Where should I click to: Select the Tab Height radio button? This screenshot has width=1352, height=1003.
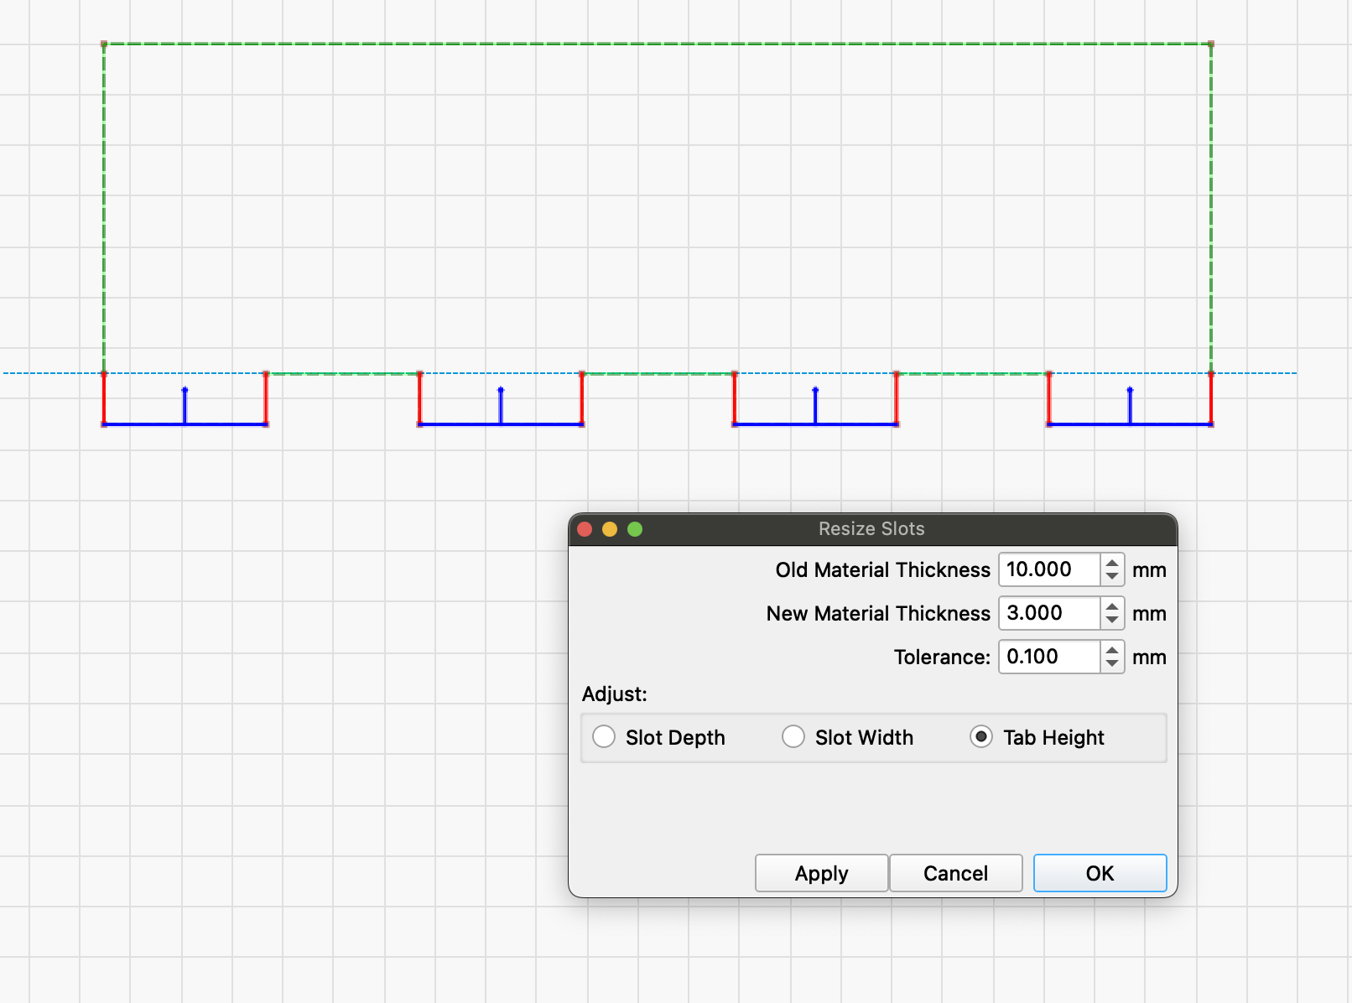[x=980, y=737]
